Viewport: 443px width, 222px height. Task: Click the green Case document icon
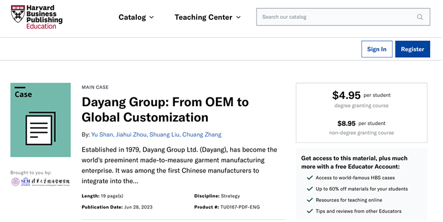[x=40, y=120]
